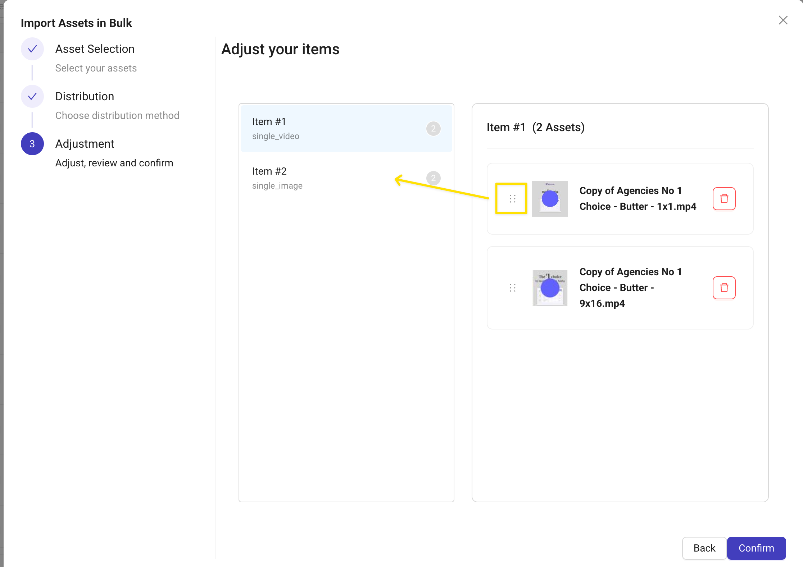Delete the Butter 9x16.mp4 asset
The height and width of the screenshot is (567, 803).
724,288
